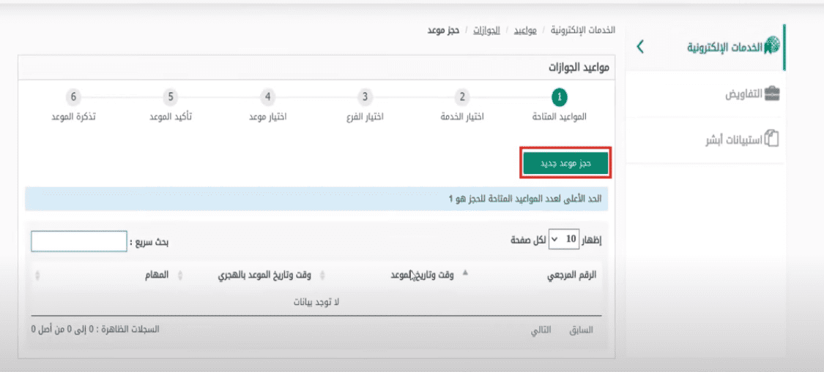Sort by الرقم المرجعي column header
Viewport: 824px width, 372px height.
[572, 275]
